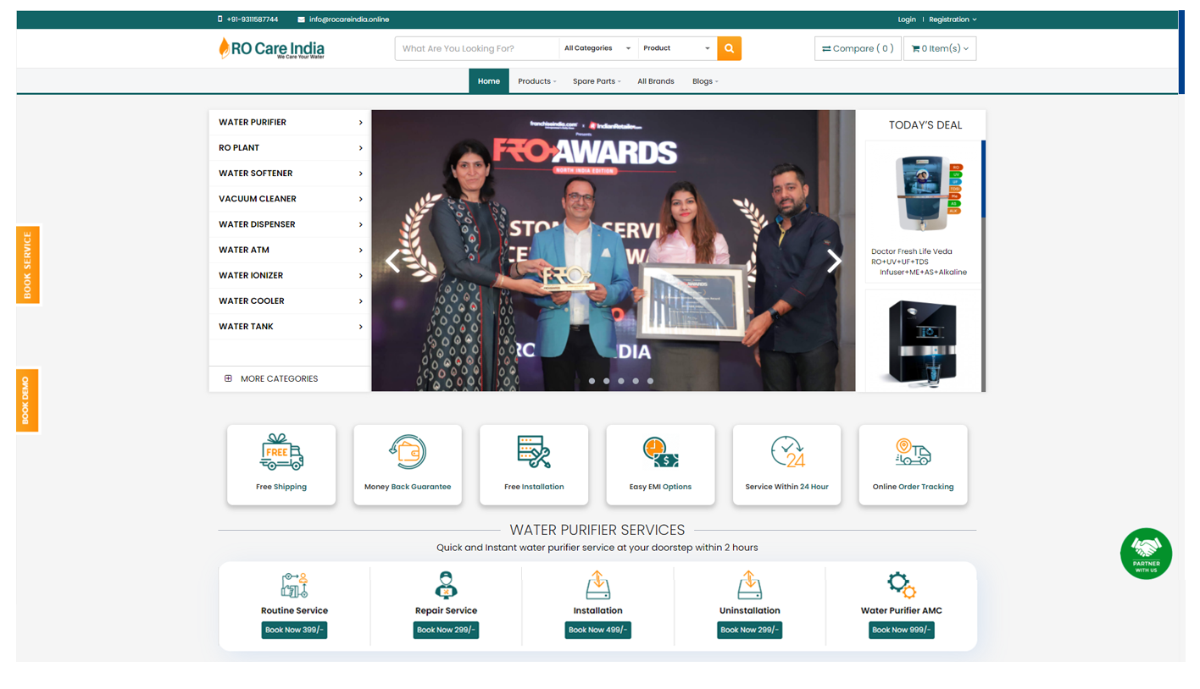Image resolution: width=1200 pixels, height=689 pixels.
Task: Click the Easy EMI Options icon
Action: (x=660, y=452)
